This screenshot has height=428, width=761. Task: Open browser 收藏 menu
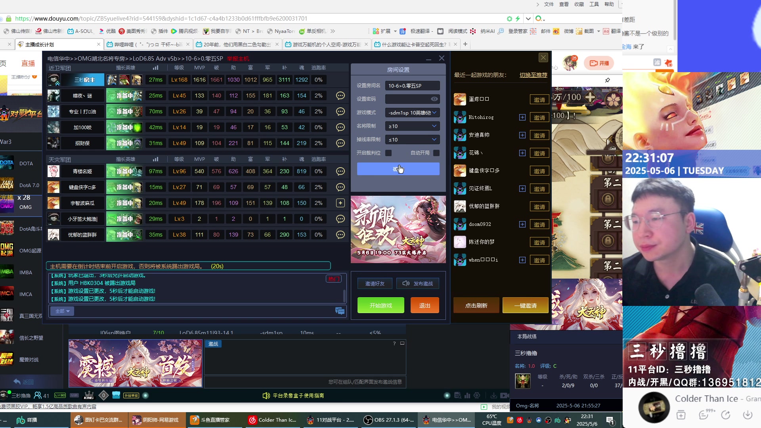(x=579, y=4)
